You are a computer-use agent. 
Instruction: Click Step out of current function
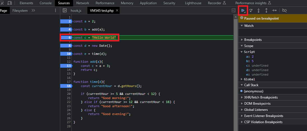coord(266,11)
